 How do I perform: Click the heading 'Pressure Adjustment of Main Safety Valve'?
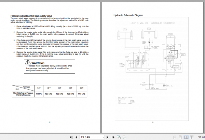click(x=31, y=16)
